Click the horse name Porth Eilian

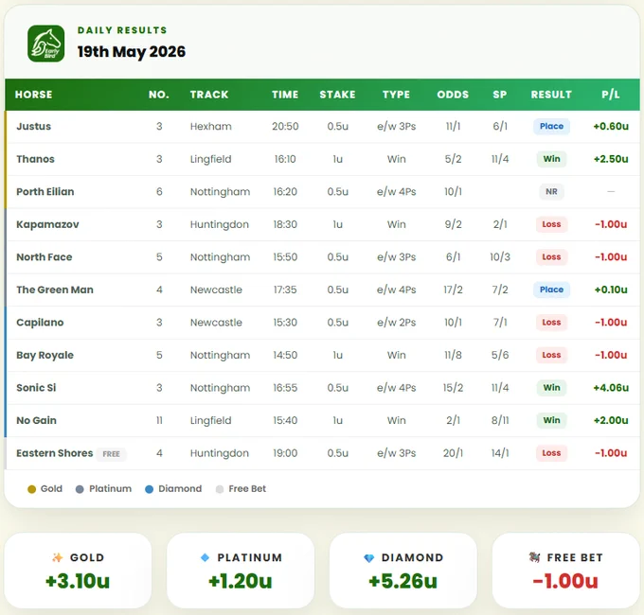pos(45,192)
